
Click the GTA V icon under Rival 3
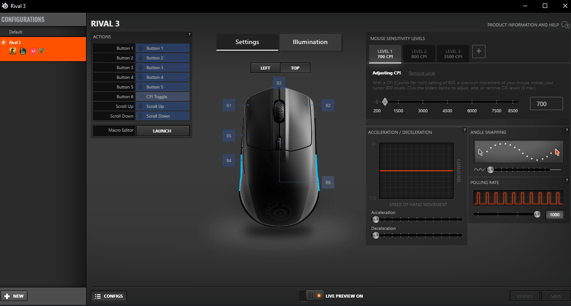[x=41, y=51]
